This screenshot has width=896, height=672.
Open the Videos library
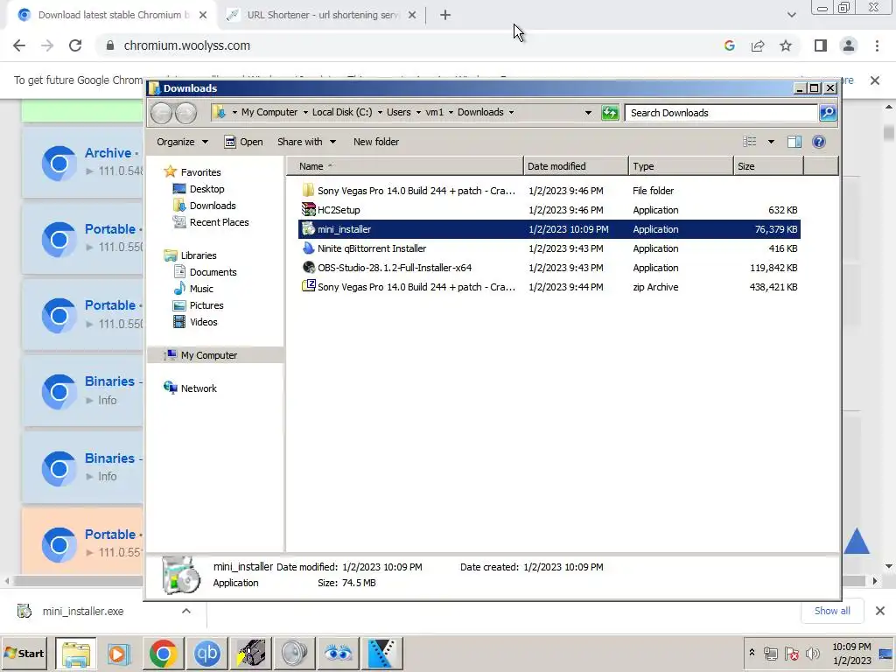click(195, 322)
